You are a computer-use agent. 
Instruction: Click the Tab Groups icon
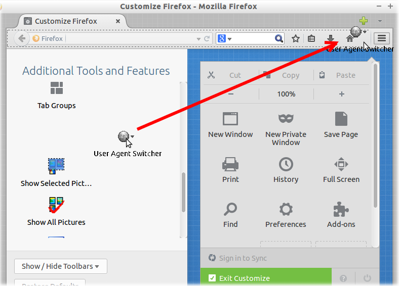(57, 88)
